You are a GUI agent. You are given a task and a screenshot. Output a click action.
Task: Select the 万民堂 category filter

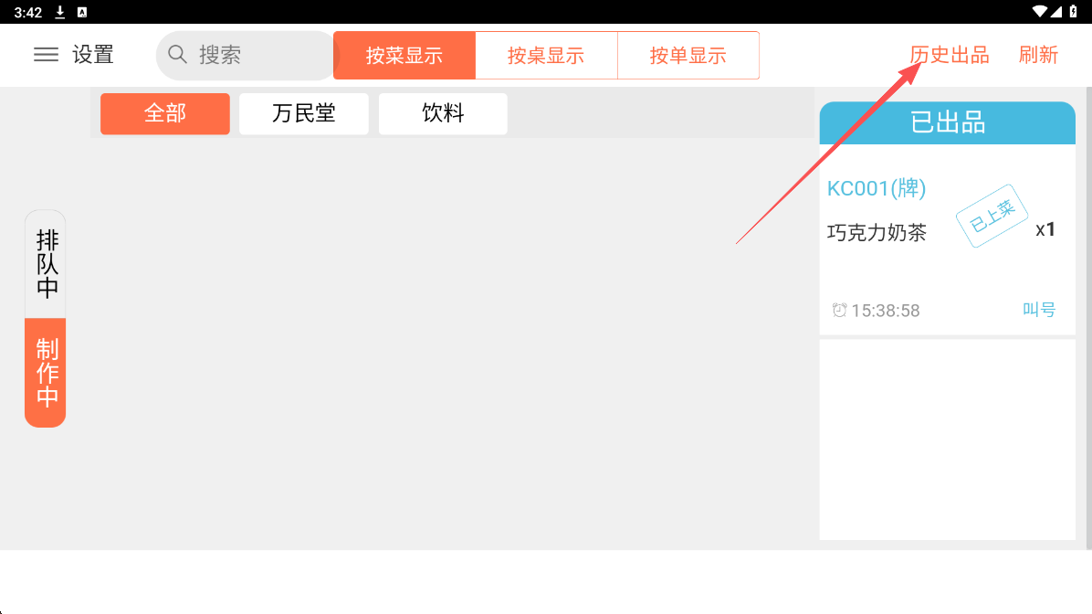(304, 114)
